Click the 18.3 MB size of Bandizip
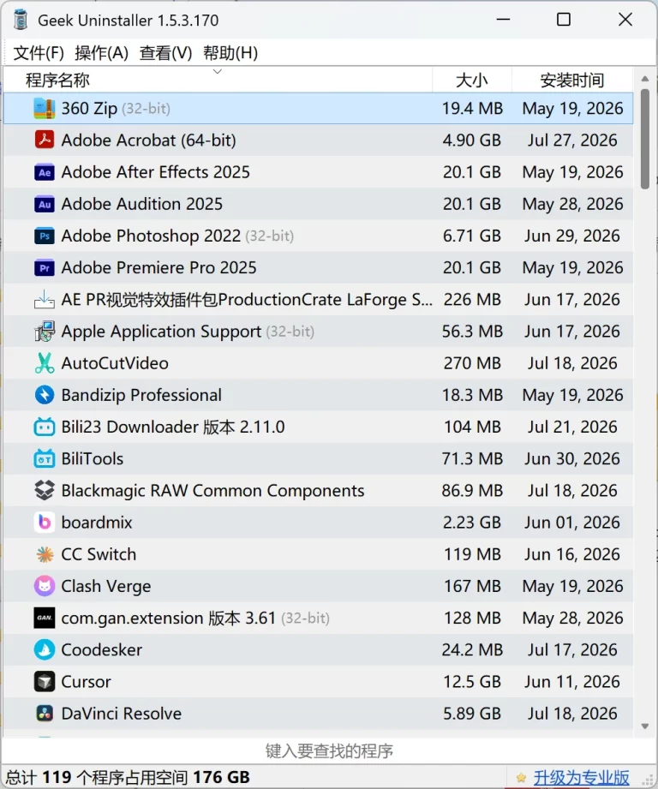 pyautogui.click(x=472, y=395)
